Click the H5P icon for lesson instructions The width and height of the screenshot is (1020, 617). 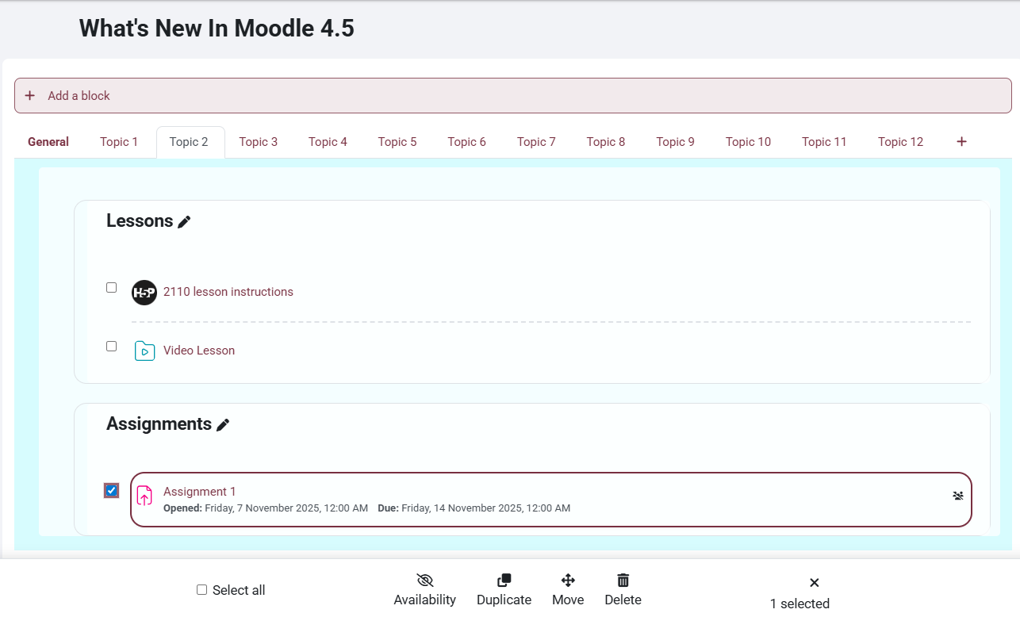[144, 293]
